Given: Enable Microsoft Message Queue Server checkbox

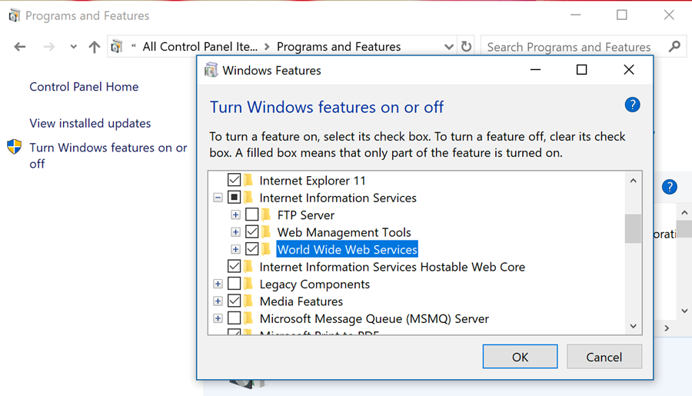Looking at the screenshot, I should tap(234, 318).
